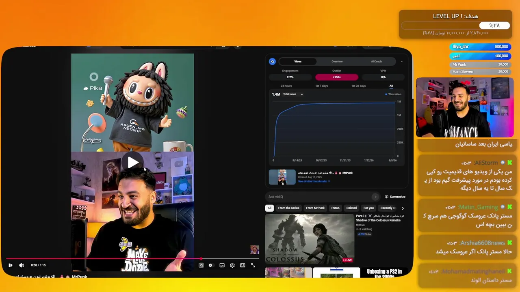
Task: Toggle the This video legend entry
Action: coord(393,94)
